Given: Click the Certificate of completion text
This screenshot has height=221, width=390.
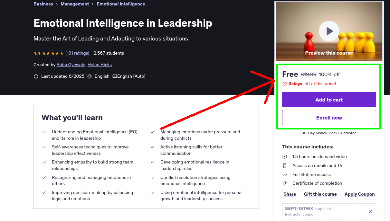Looking at the screenshot, I should (x=317, y=183).
